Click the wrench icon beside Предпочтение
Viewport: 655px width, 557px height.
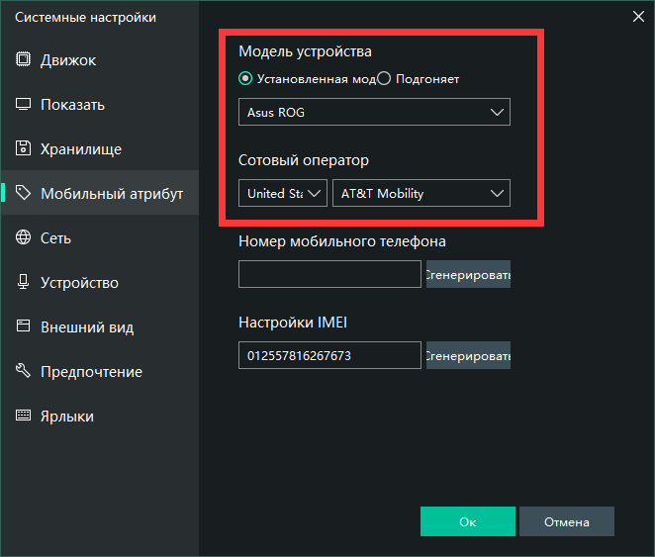click(x=23, y=372)
